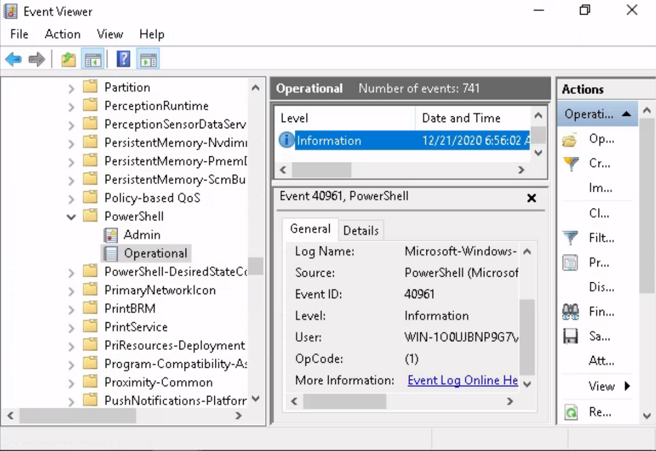Image resolution: width=656 pixels, height=451 pixels.
Task: Click the Back navigation arrow
Action: [x=14, y=58]
